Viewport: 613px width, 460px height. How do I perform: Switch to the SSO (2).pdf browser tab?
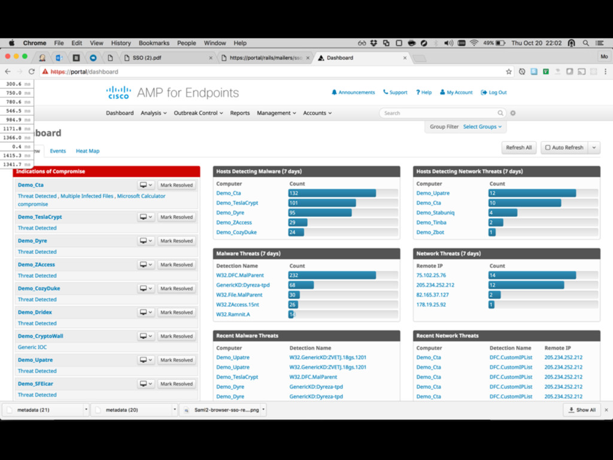click(x=168, y=57)
